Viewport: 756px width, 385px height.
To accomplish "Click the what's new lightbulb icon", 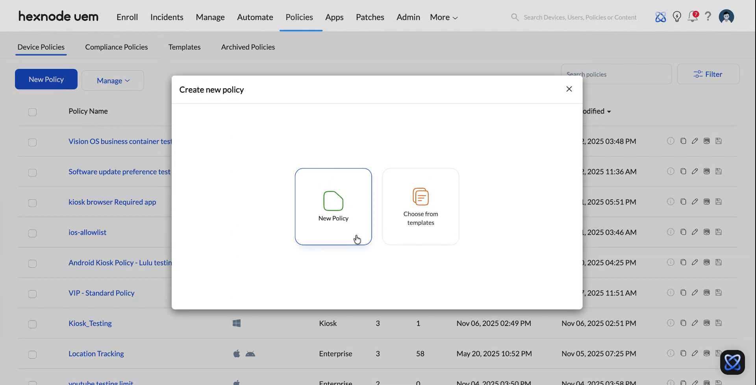I will click(677, 17).
